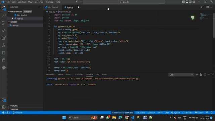Click Ln 5, Col 19 position indicator
Image resolution: width=215 pixels, height=121 pixels.
[140, 113]
